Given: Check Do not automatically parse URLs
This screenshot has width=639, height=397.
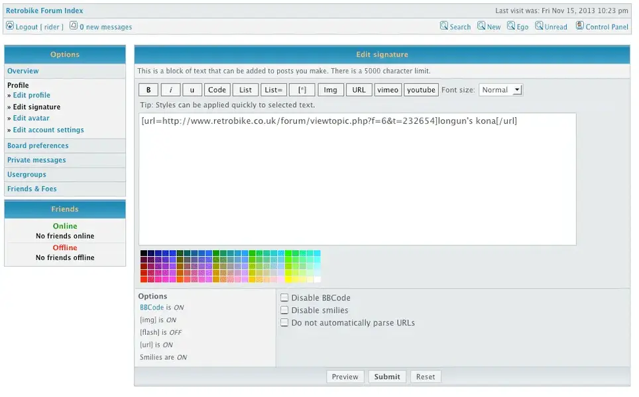Looking at the screenshot, I should [x=284, y=322].
